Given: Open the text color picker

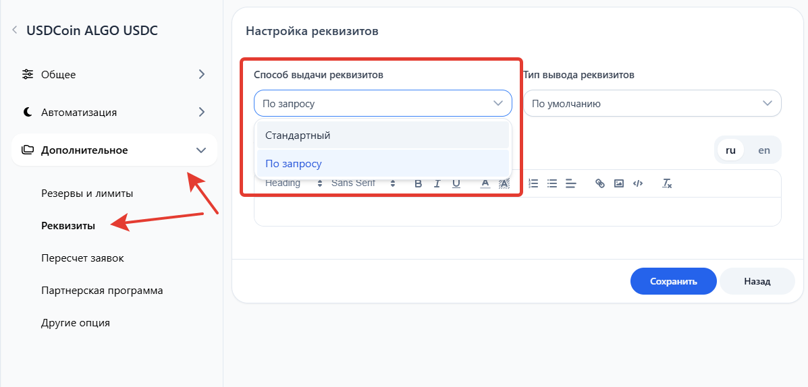Looking at the screenshot, I should 485,183.
